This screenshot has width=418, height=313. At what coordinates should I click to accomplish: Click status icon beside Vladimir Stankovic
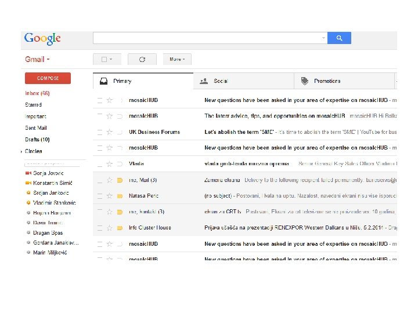(28, 202)
